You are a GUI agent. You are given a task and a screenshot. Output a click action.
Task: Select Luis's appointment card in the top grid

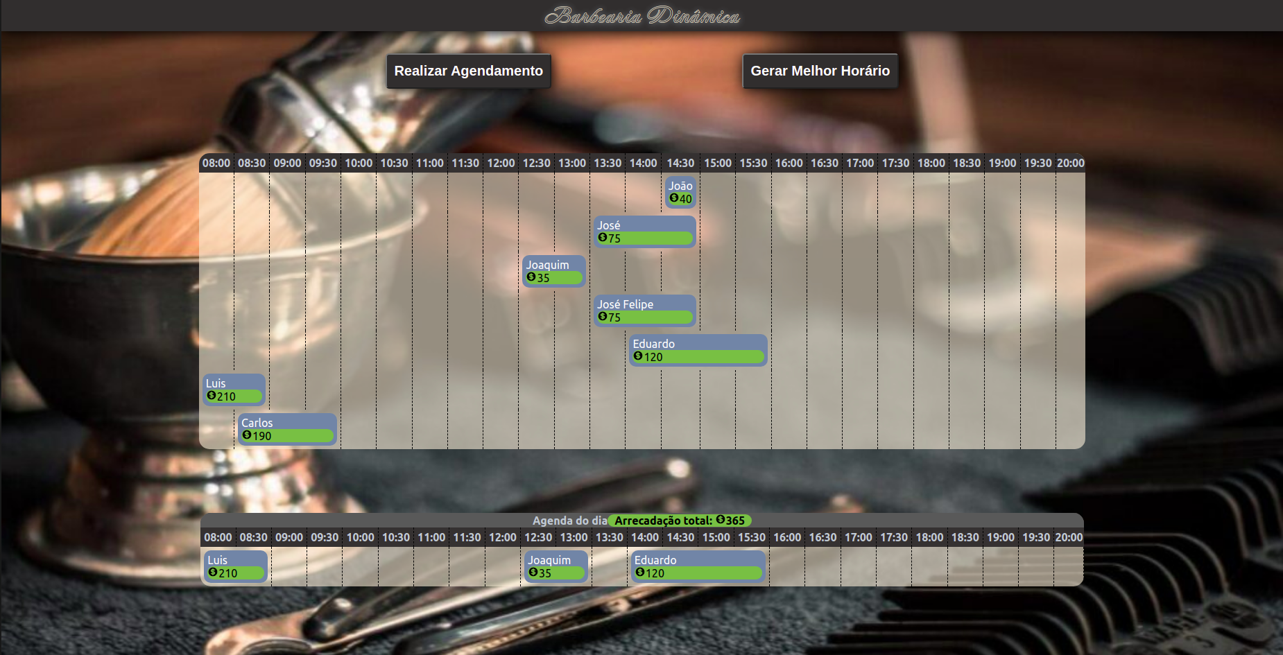(234, 390)
